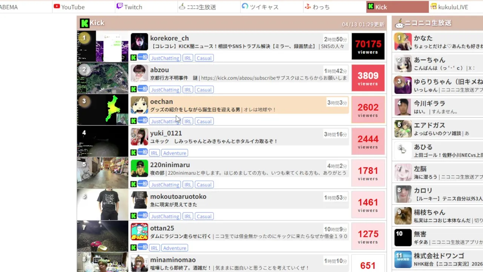Image resolution: width=483 pixels, height=272 pixels.
Task: Open minaminomao channel name link
Action: [x=173, y=260]
